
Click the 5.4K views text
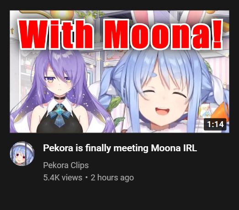point(63,178)
